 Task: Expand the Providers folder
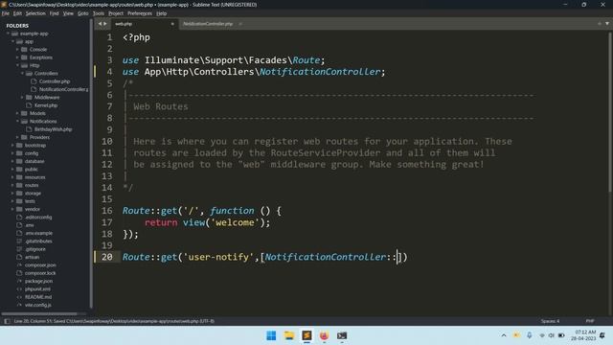[x=17, y=137]
